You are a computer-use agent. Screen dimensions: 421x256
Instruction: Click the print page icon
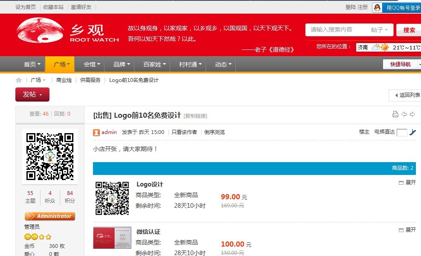395,114
